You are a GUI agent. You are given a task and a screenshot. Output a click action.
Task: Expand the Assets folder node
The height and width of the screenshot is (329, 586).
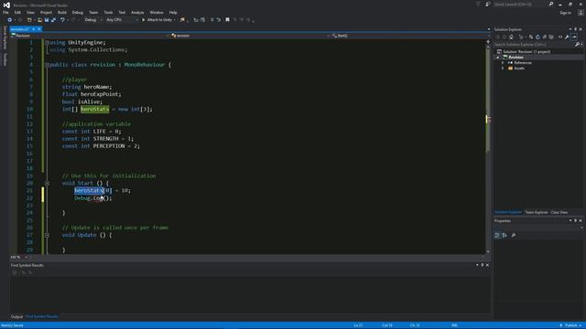[503, 69]
